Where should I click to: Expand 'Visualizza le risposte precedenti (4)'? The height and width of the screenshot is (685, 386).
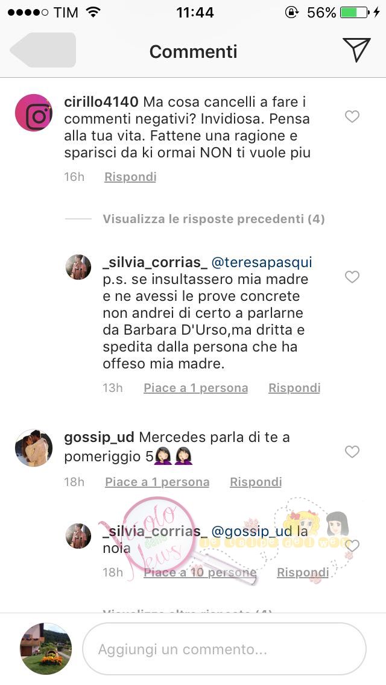point(214,219)
